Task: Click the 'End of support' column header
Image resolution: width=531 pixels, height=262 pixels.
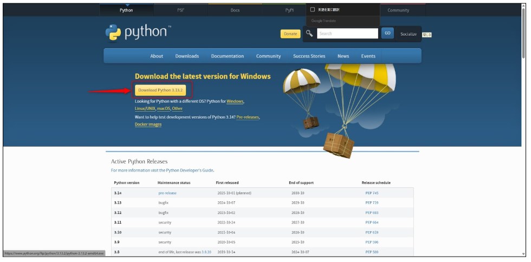Action: pos(301,183)
